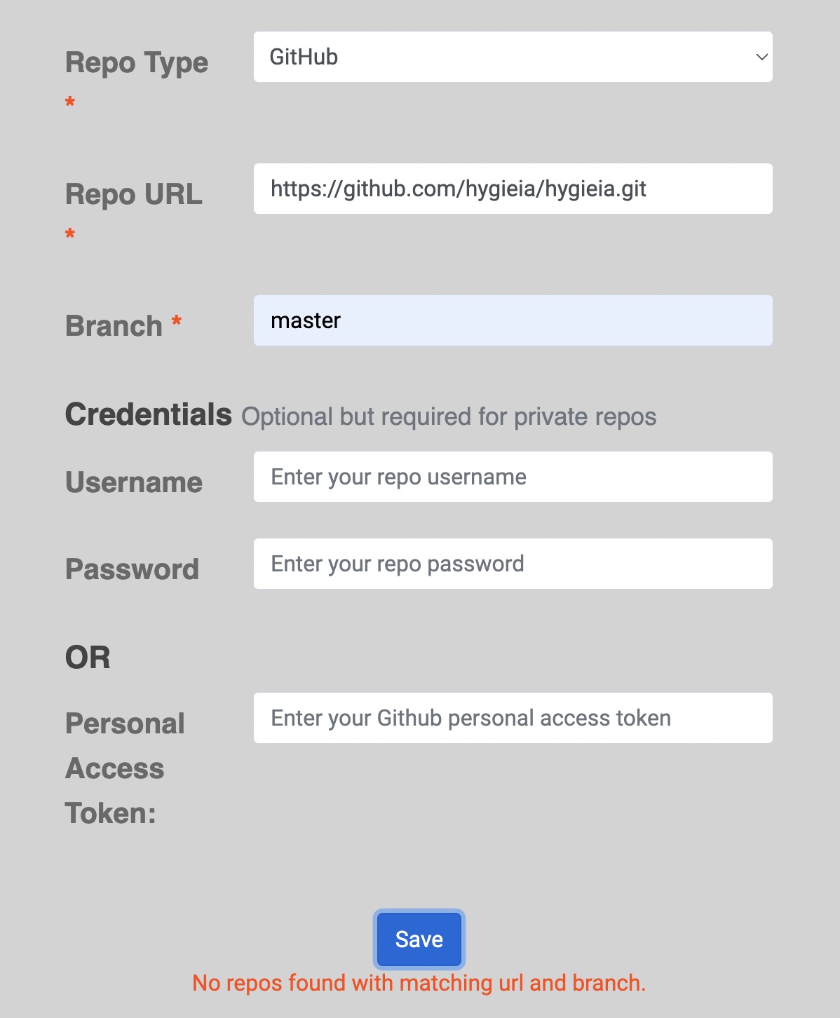Focus the Repo URL input field
This screenshot has width=840, height=1018.
513,189
